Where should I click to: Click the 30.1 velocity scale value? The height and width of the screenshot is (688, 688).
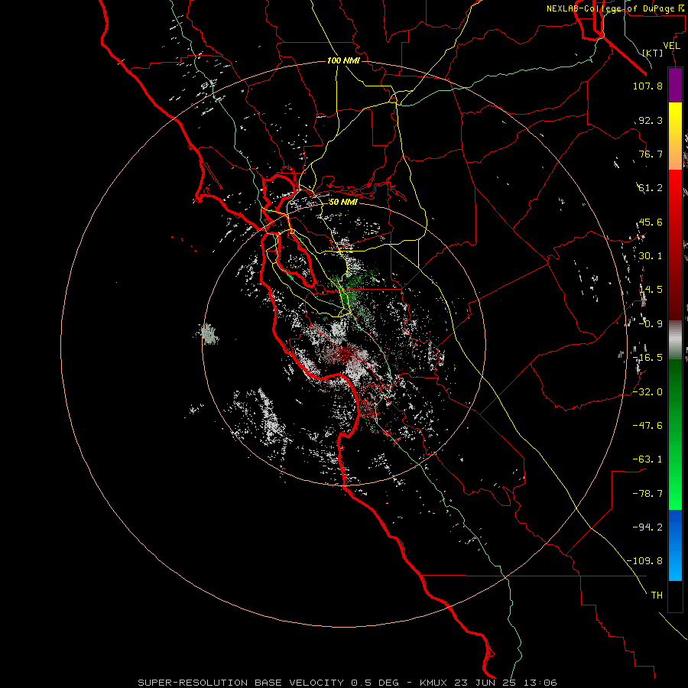pos(651,256)
